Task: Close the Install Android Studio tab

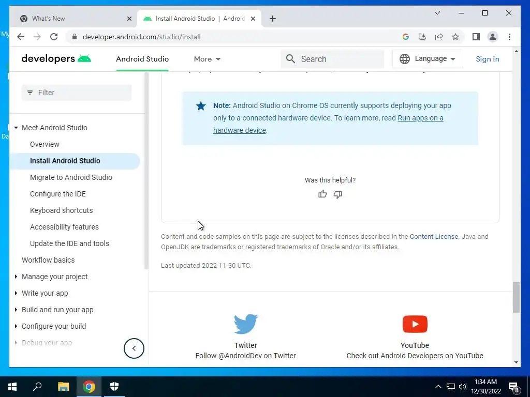Action: (253, 19)
